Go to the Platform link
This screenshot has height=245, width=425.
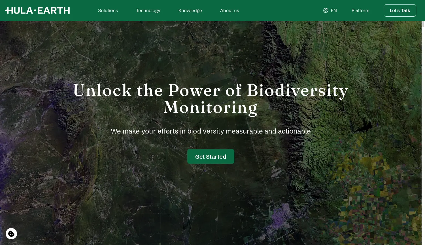[360, 10]
